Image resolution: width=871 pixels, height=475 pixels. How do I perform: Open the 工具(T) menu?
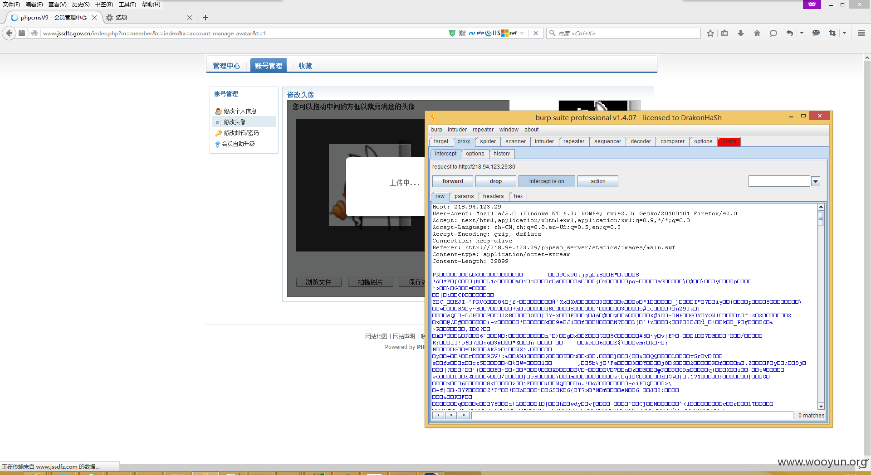click(127, 4)
